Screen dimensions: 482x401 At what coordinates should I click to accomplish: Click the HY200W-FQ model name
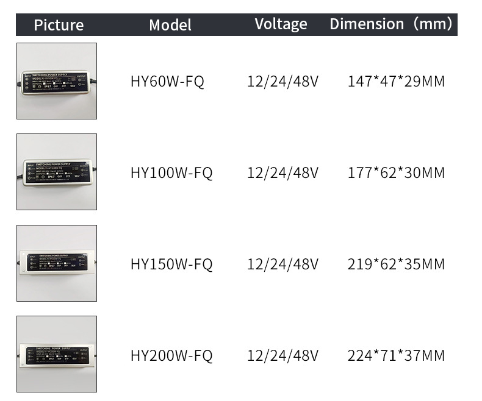coord(171,356)
